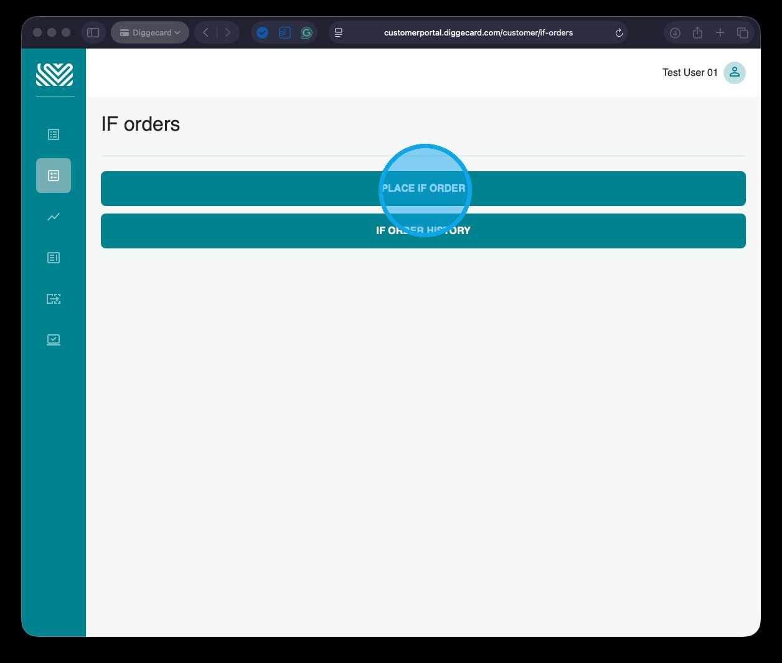Click the PLACE IF ORDER button
Screen dimensions: 782x663
[x=423, y=189]
